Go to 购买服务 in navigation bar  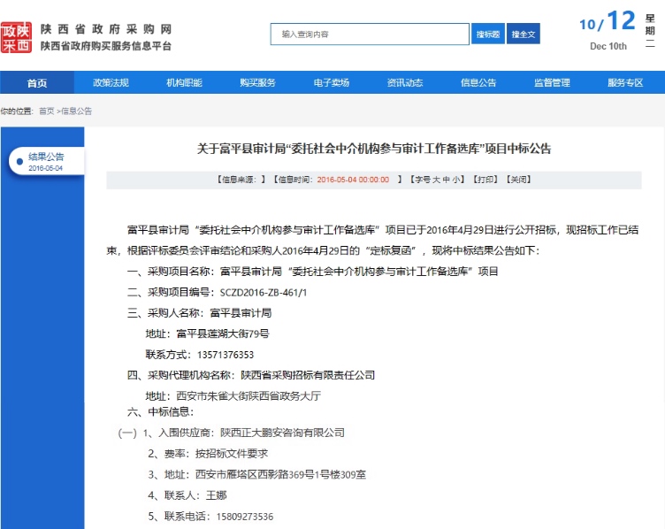(257, 83)
